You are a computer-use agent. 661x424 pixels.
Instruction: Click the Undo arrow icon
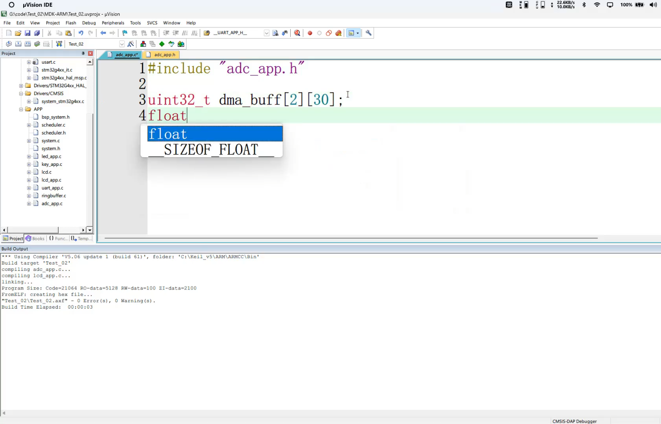[81, 33]
